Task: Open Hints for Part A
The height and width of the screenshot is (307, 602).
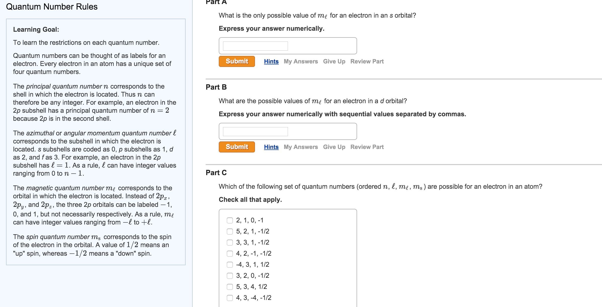Action: (271, 61)
